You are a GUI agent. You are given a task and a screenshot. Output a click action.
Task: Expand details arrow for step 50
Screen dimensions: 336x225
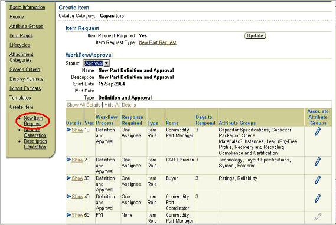tap(68, 215)
